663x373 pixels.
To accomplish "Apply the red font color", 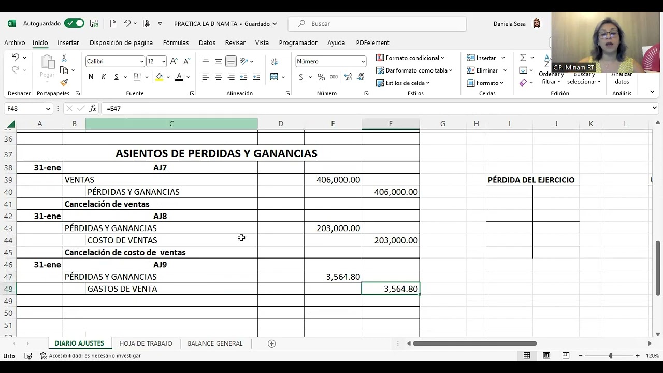I will (179, 77).
